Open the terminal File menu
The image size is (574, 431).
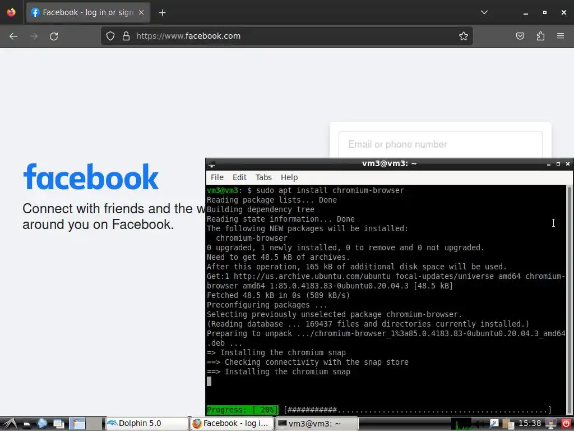[217, 177]
